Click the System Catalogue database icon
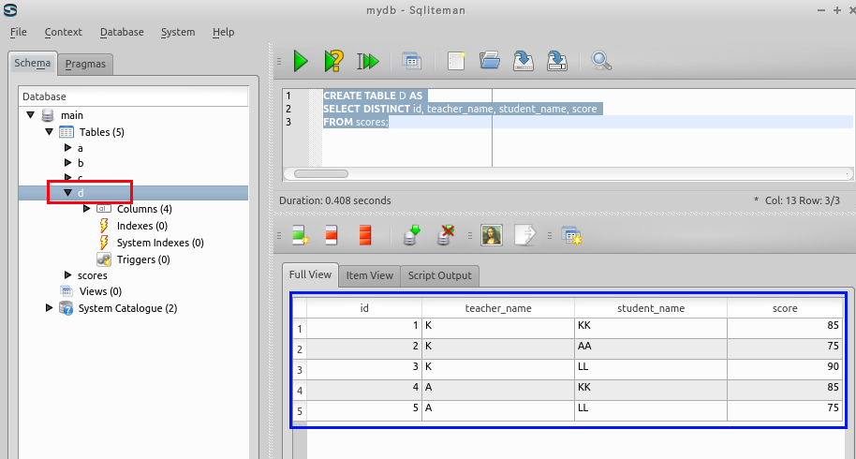This screenshot has width=856, height=459. tap(66, 308)
